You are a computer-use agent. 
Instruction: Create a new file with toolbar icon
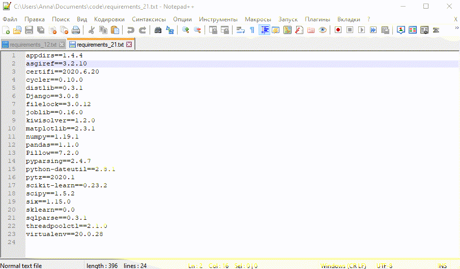pyautogui.click(x=6, y=30)
